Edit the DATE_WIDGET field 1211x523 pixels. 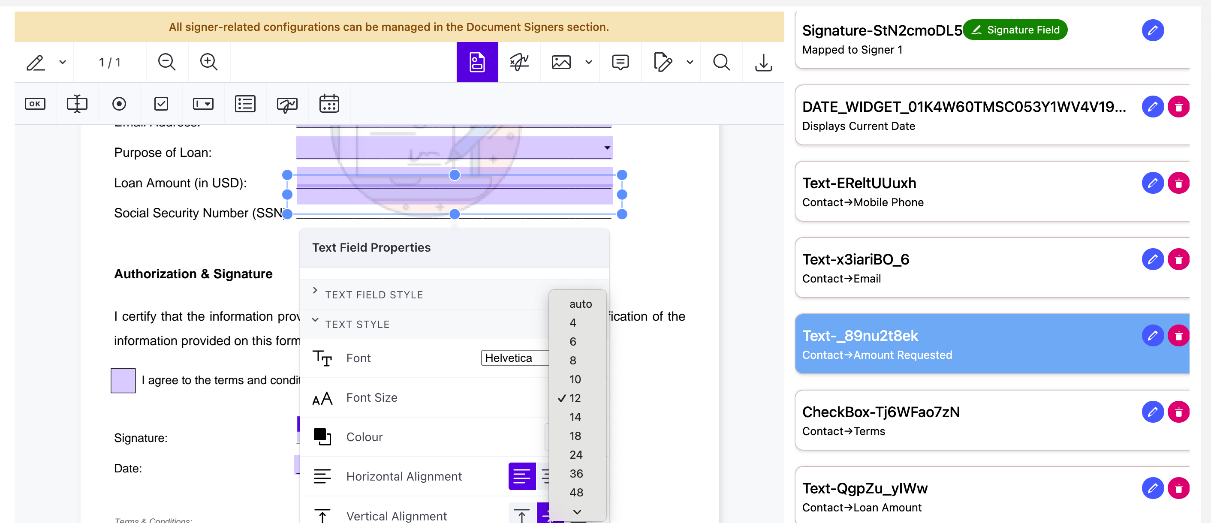click(x=1153, y=107)
